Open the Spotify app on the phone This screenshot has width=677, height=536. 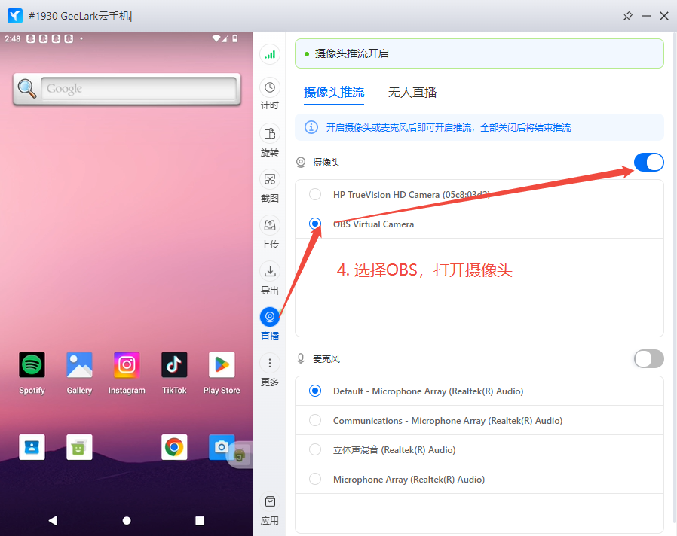pyautogui.click(x=32, y=365)
